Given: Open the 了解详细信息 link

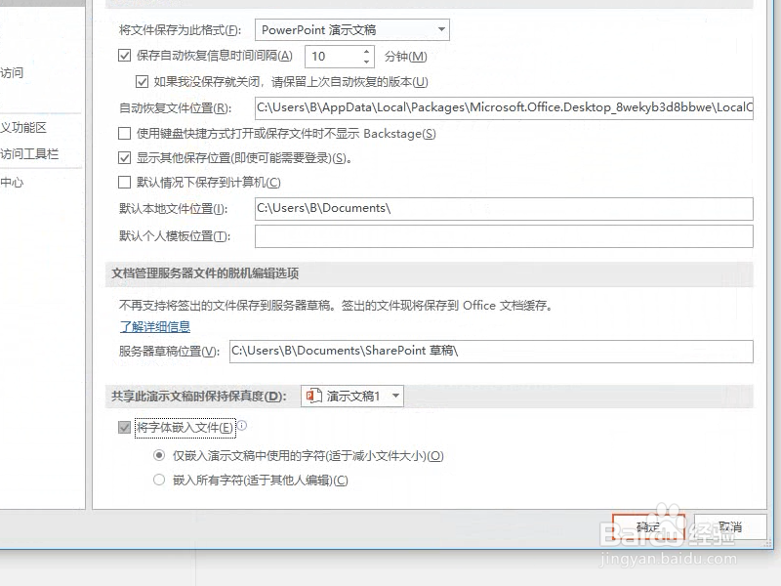Looking at the screenshot, I should [x=155, y=327].
